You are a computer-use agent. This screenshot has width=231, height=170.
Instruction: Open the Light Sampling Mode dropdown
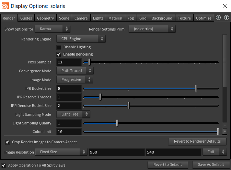pyautogui.click(x=73, y=114)
